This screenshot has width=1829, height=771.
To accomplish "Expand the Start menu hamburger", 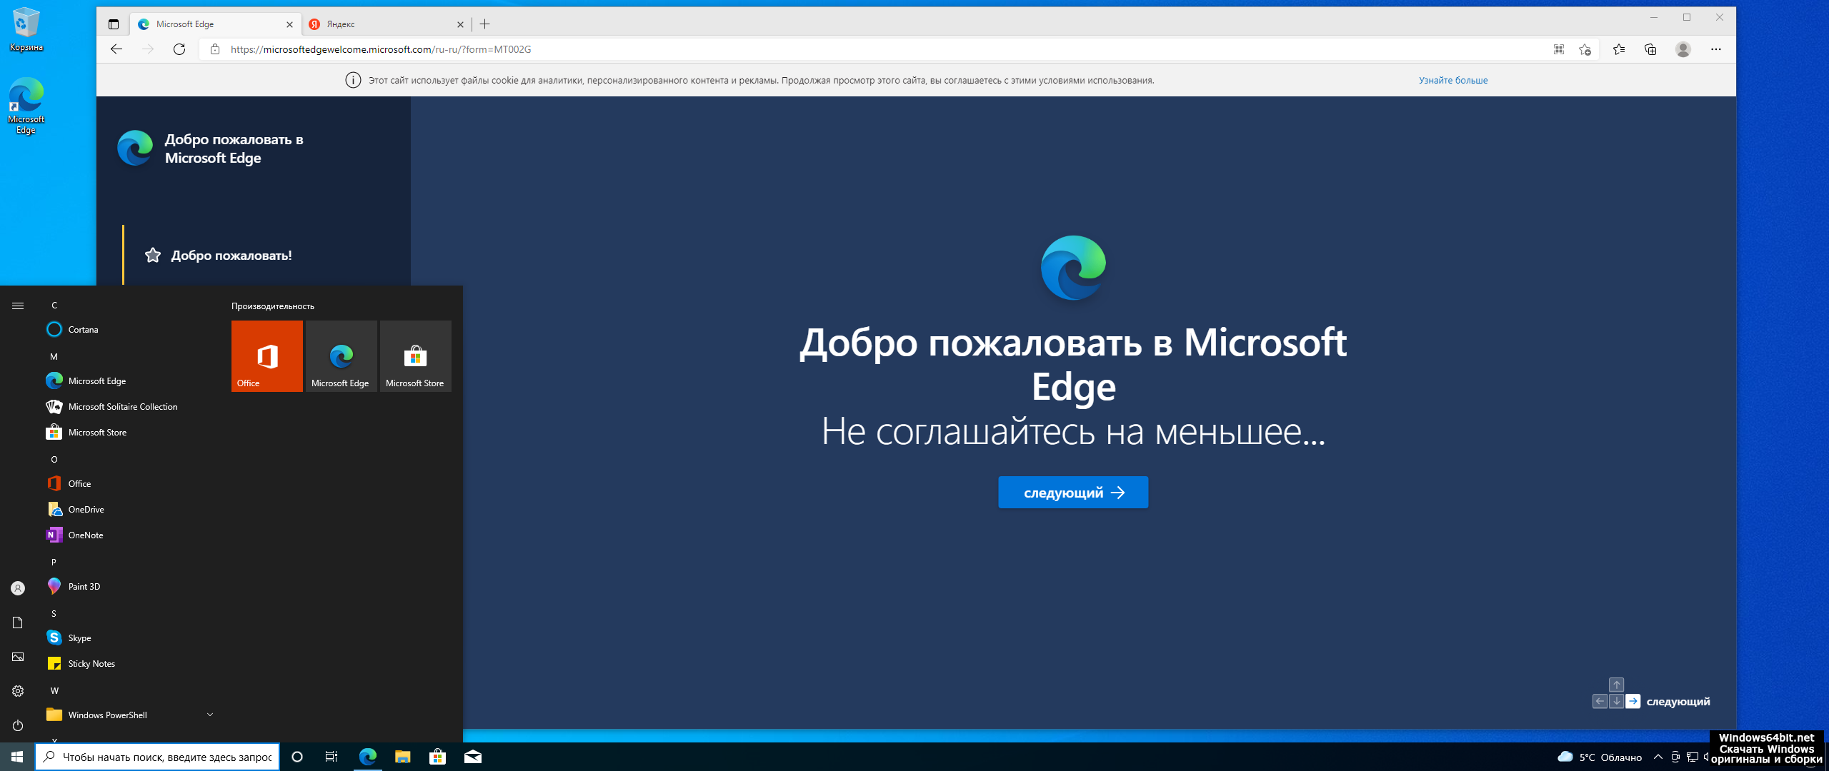I will click(x=18, y=306).
